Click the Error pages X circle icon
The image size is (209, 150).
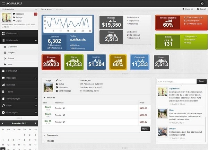pos(3,113)
